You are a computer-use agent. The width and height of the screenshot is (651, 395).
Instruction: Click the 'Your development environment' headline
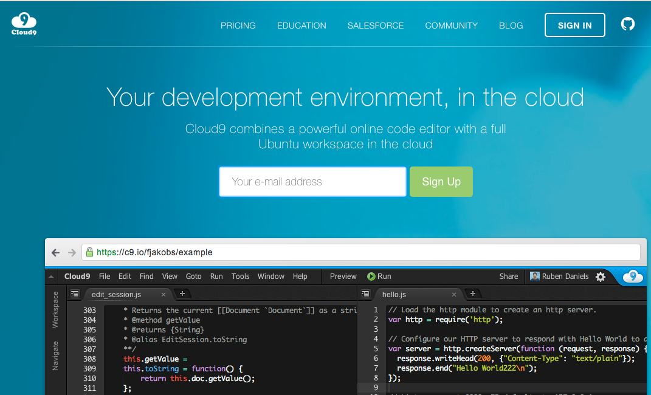click(x=345, y=97)
